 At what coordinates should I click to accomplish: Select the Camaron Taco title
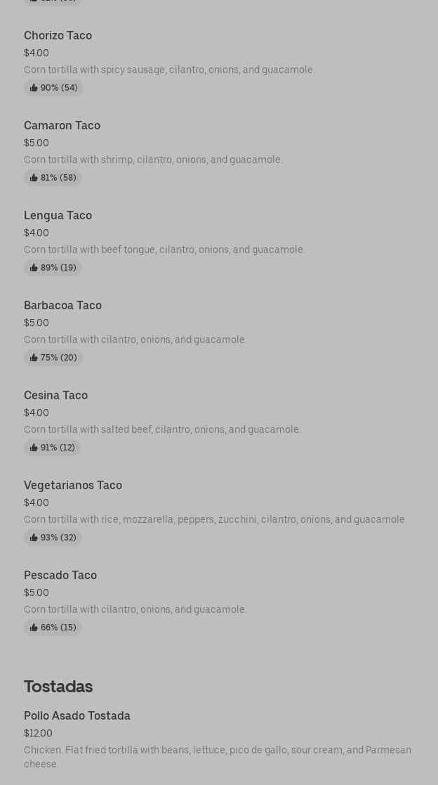pyautogui.click(x=62, y=125)
